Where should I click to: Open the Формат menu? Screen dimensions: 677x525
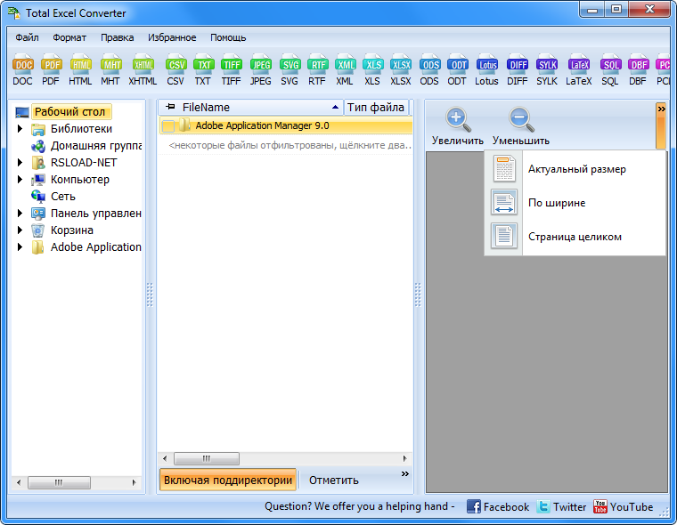pos(69,37)
